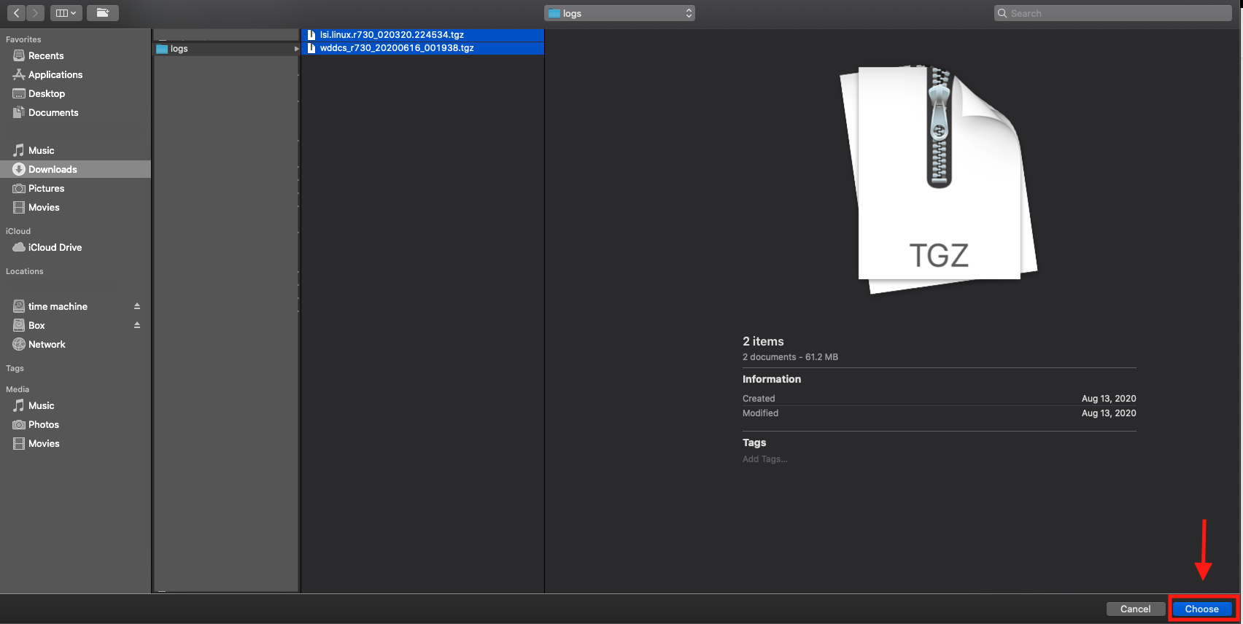The image size is (1243, 624).
Task: Select wddcs_r730_20200616_001938.tgz file
Action: (x=397, y=48)
